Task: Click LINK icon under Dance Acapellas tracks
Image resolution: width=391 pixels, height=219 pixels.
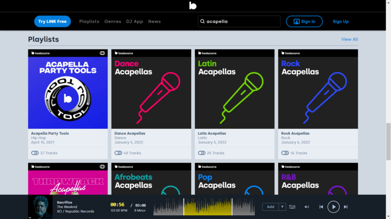Action: pos(118,153)
